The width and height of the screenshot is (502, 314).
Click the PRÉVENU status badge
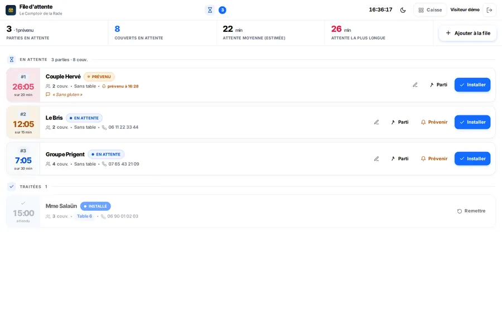click(99, 77)
